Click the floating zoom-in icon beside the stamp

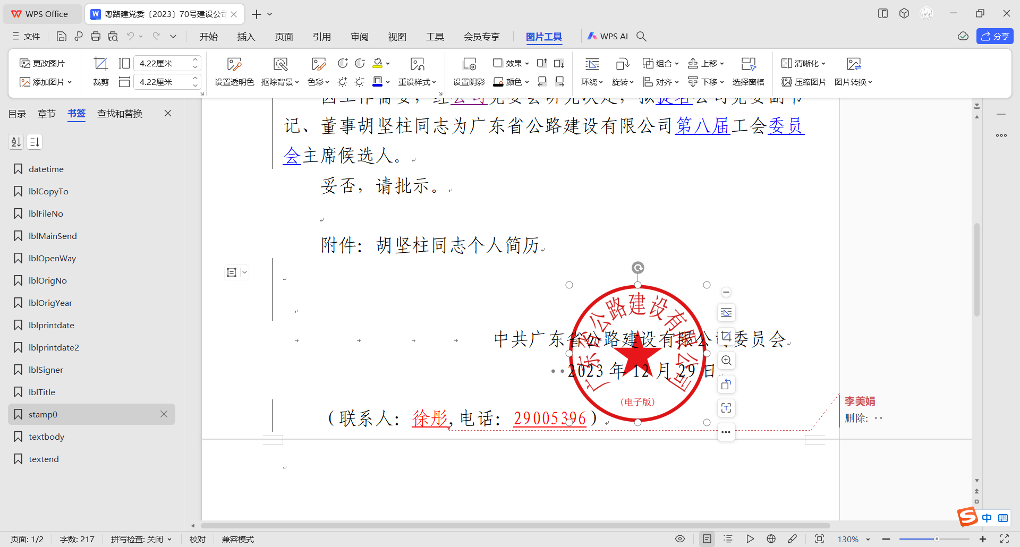pyautogui.click(x=726, y=361)
